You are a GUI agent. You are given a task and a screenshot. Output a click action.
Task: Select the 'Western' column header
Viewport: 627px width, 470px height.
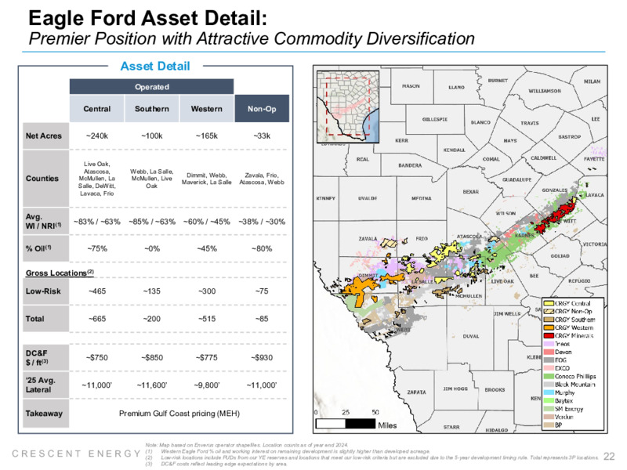point(206,109)
